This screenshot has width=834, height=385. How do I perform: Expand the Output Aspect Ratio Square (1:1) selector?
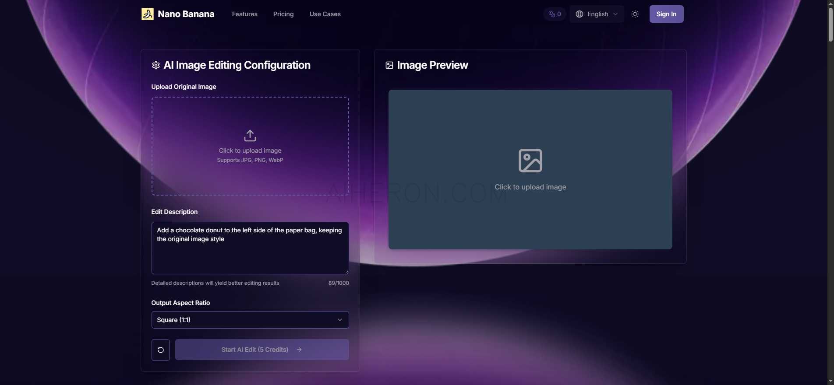pyautogui.click(x=250, y=320)
